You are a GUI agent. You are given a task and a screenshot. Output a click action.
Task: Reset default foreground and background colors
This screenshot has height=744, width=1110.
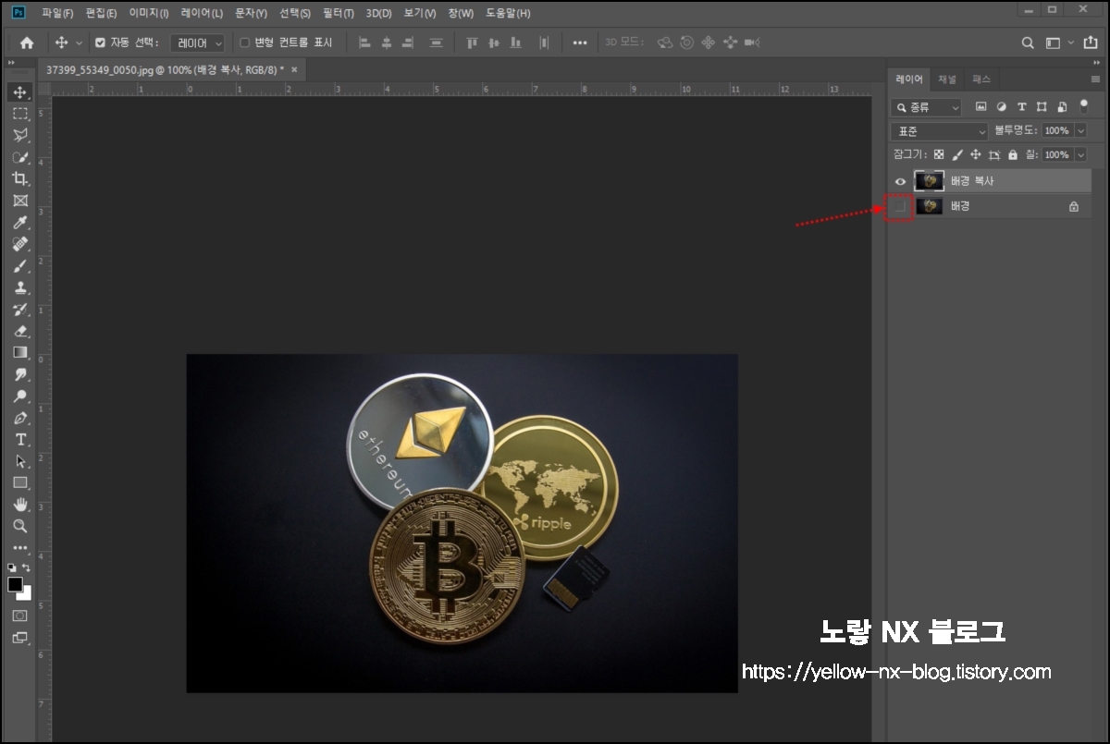pyautogui.click(x=12, y=567)
